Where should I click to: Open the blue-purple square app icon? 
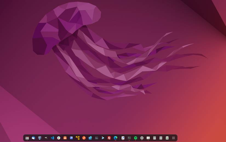pos(71,138)
